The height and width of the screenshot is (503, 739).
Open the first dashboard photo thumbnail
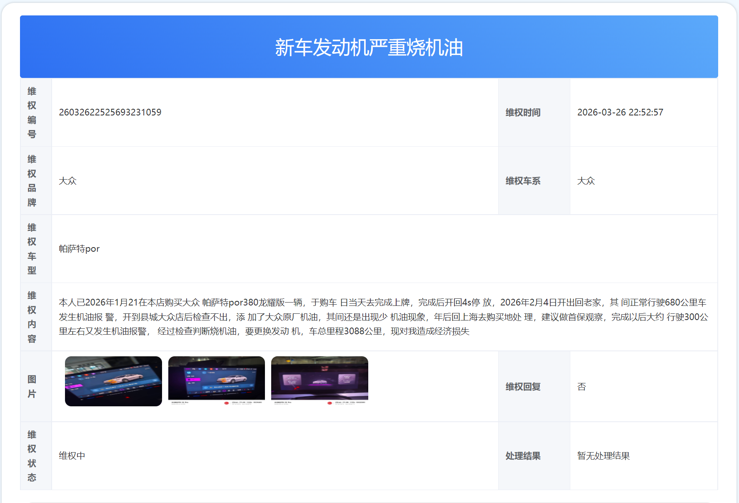[113, 381]
